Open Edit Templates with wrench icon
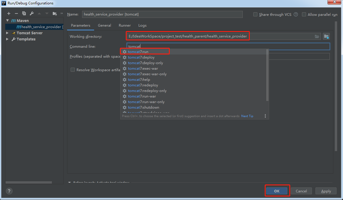 (31, 13)
